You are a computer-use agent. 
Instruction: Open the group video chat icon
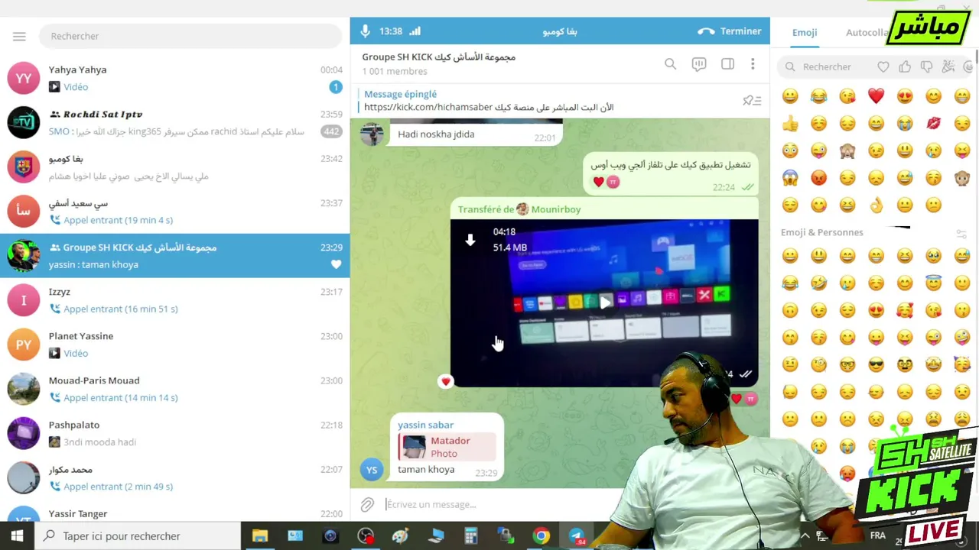point(699,64)
